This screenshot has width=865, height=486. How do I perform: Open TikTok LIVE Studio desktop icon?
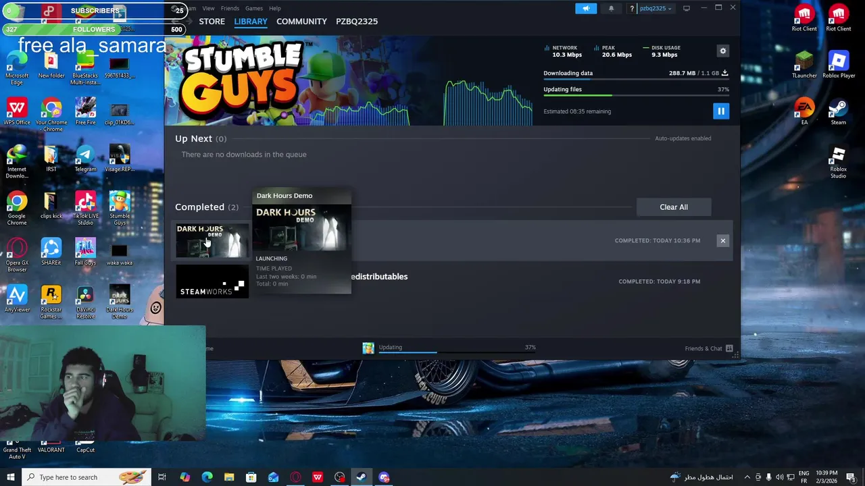coord(85,209)
